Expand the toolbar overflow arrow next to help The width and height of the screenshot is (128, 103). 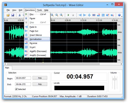(x=122, y=16)
